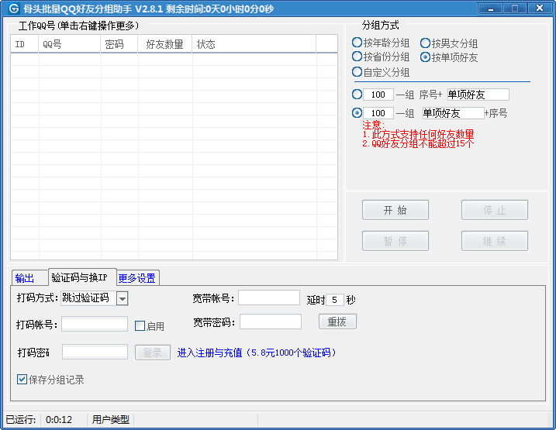
Task: Enable the 启用 checkbox
Action: tap(140, 326)
